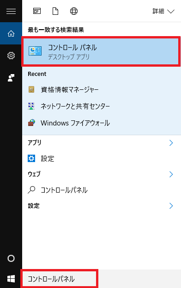
Task: Expand the アプリ category chevron
Action: [x=171, y=143]
